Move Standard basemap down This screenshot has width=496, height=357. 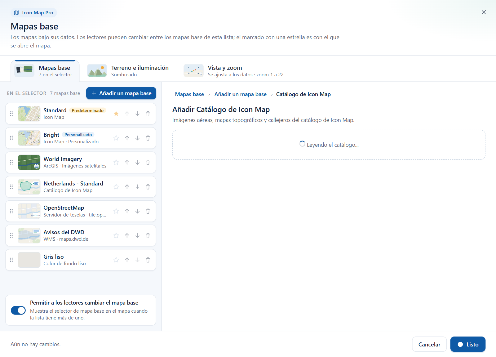click(137, 114)
